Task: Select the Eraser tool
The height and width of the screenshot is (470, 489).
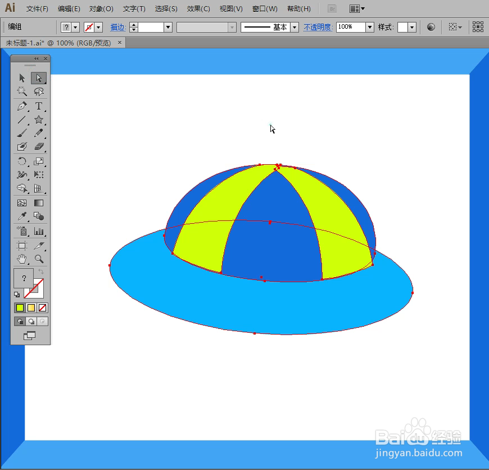Action: [39, 147]
